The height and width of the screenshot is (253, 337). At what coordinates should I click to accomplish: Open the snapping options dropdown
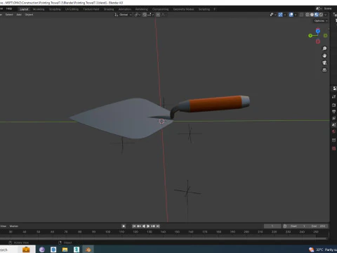150,15
